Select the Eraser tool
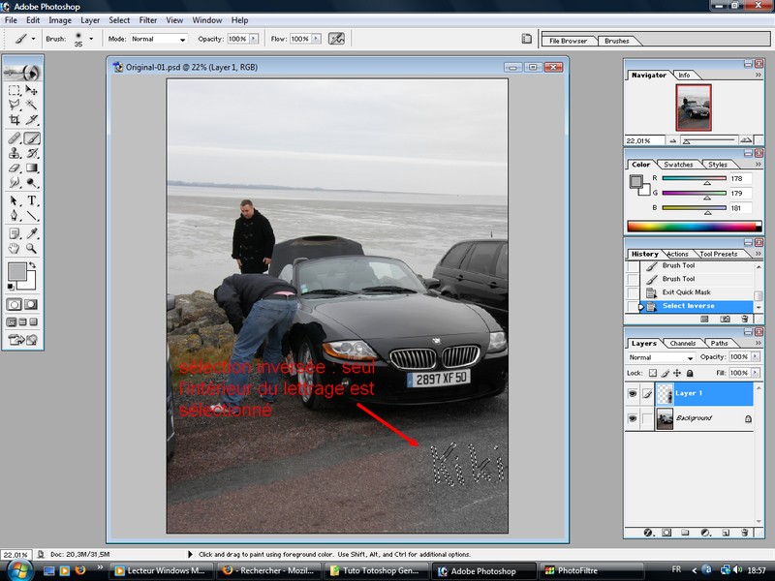 [15, 168]
